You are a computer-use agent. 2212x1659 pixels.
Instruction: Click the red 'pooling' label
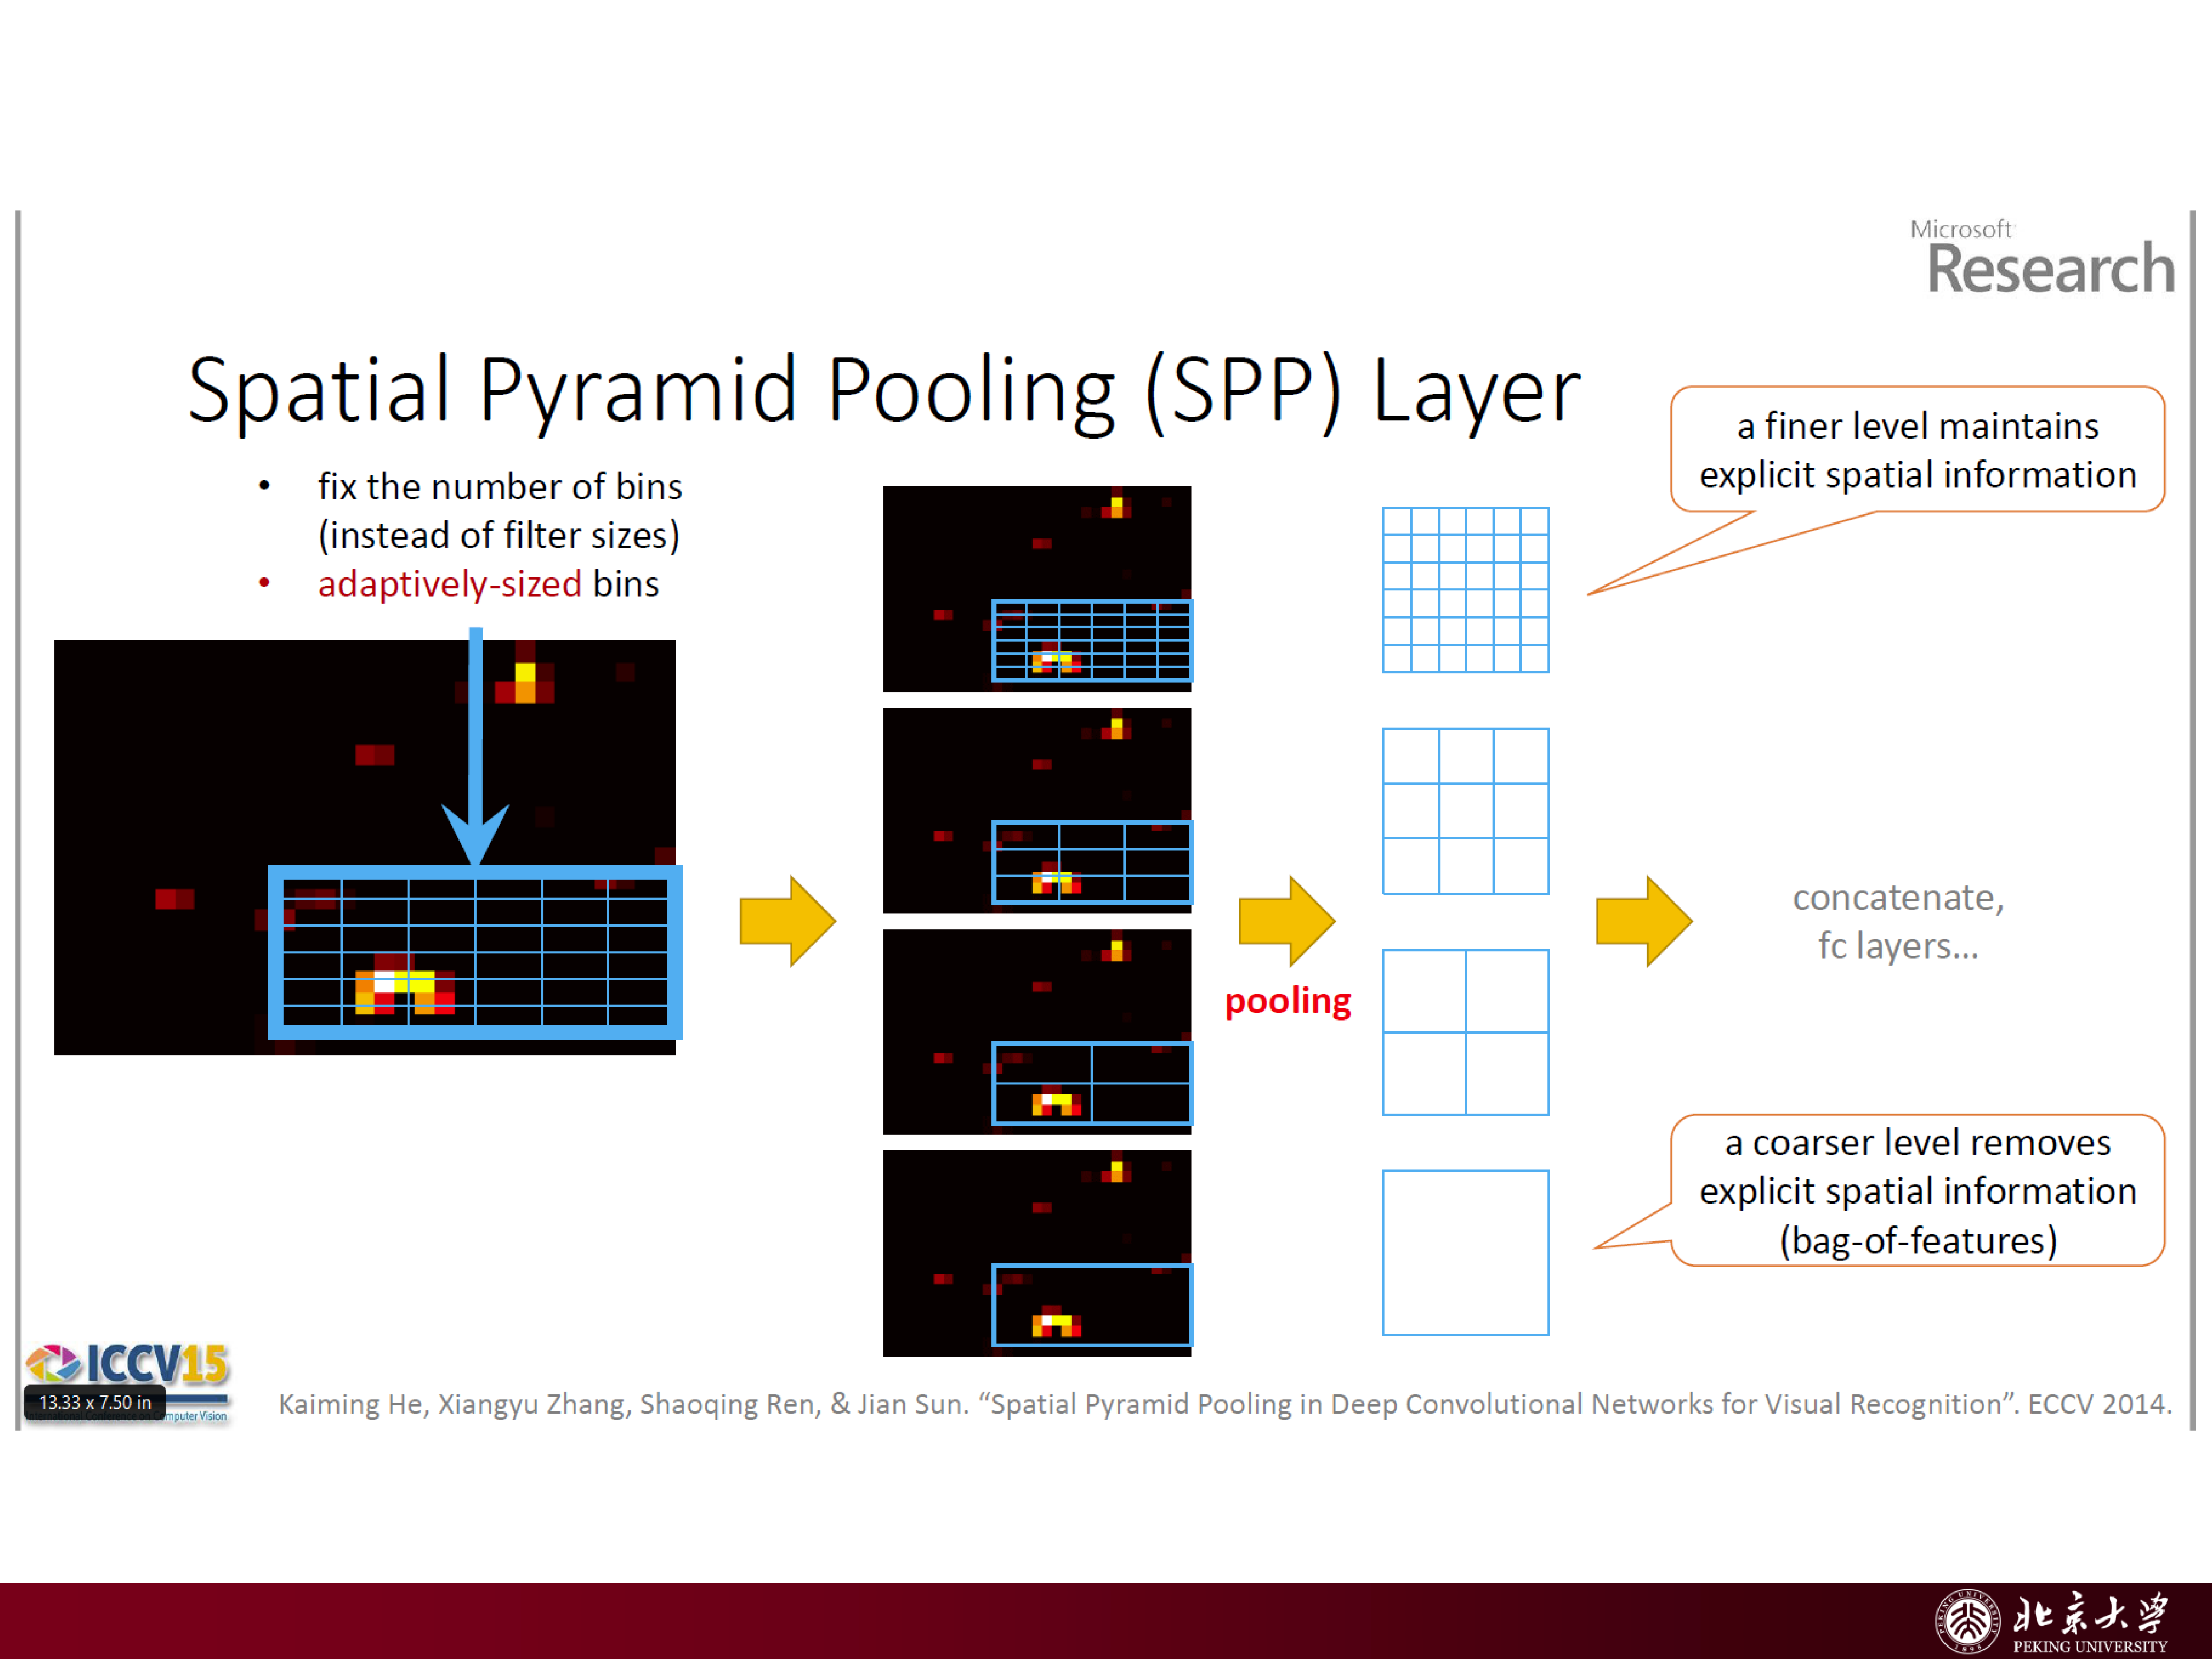1288,1001
